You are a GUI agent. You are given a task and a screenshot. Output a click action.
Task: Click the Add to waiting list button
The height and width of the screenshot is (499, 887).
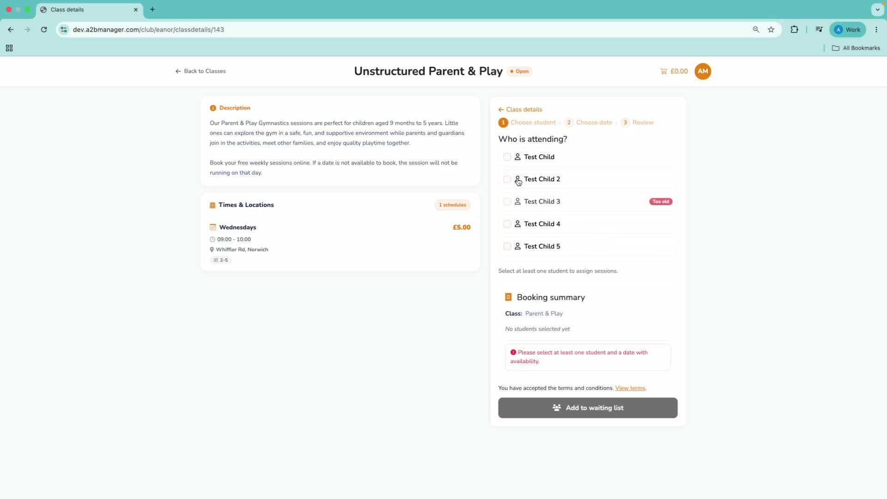(x=588, y=408)
